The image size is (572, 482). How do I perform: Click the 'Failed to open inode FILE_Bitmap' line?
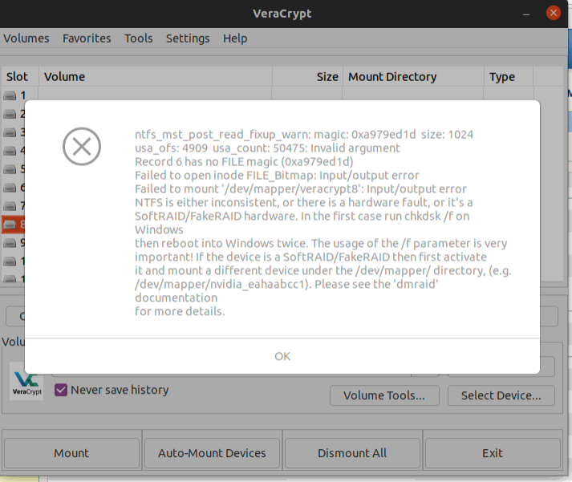277,176
